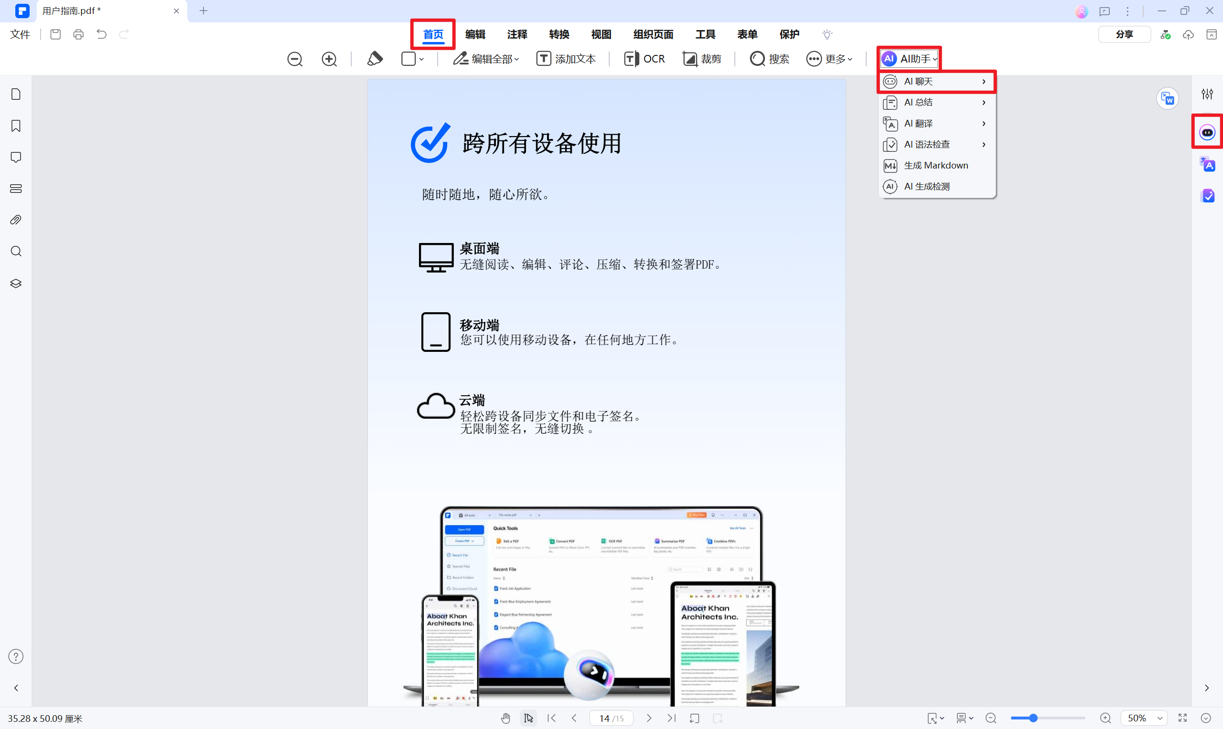
Task: Select the highlighter marker tool
Action: (x=375, y=59)
